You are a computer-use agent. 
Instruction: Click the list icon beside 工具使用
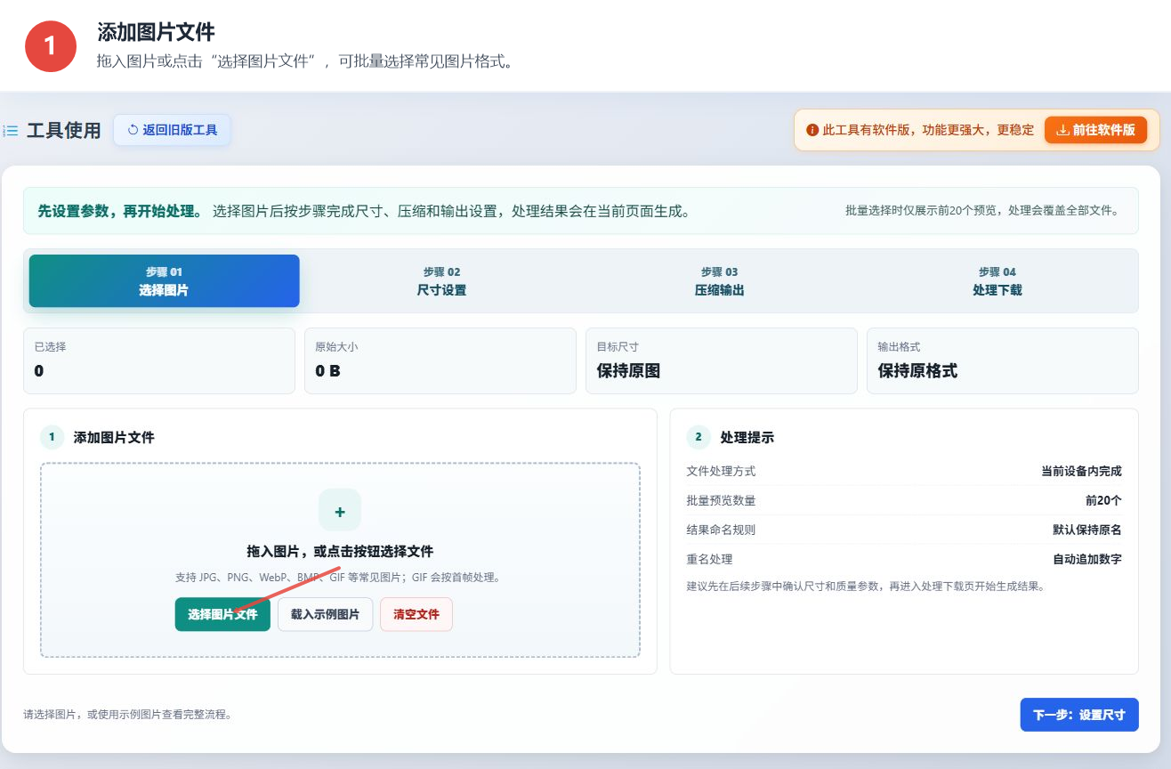tap(11, 131)
